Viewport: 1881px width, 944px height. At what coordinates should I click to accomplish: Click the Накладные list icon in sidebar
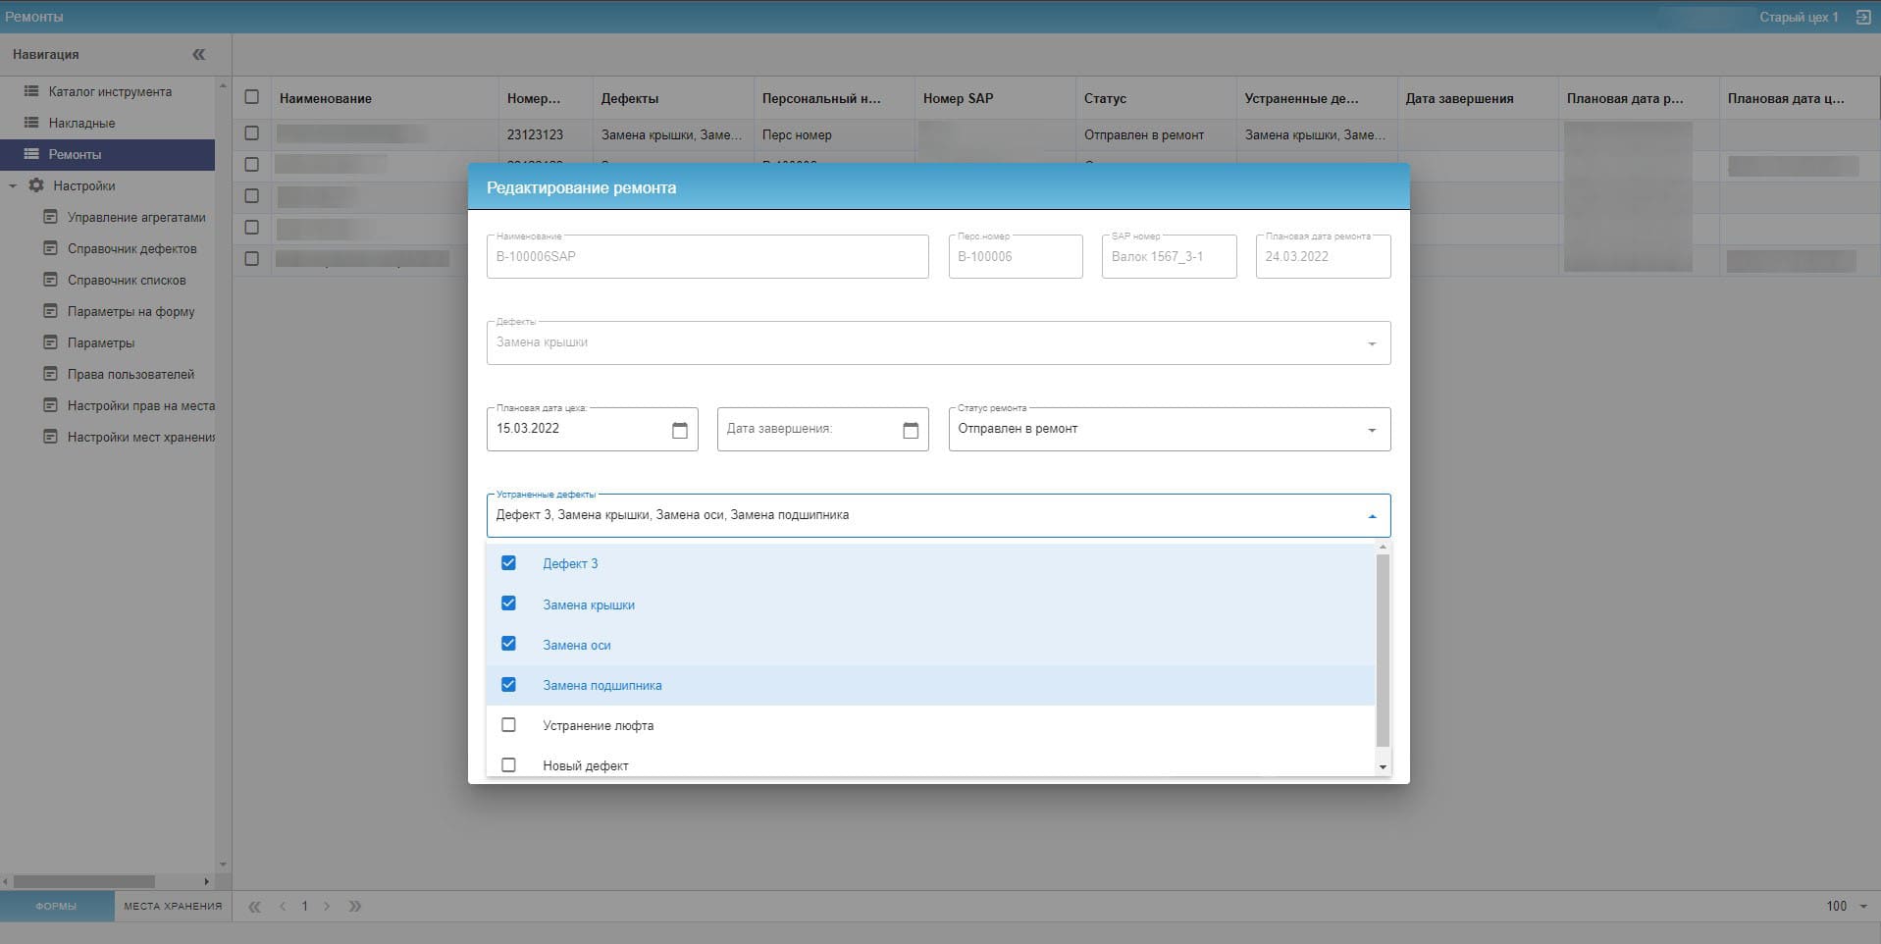coord(31,123)
